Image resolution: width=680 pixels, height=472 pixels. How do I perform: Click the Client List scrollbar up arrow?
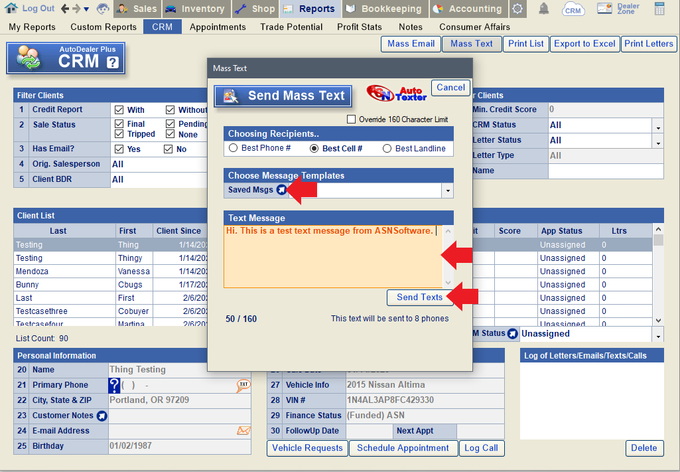click(x=658, y=229)
